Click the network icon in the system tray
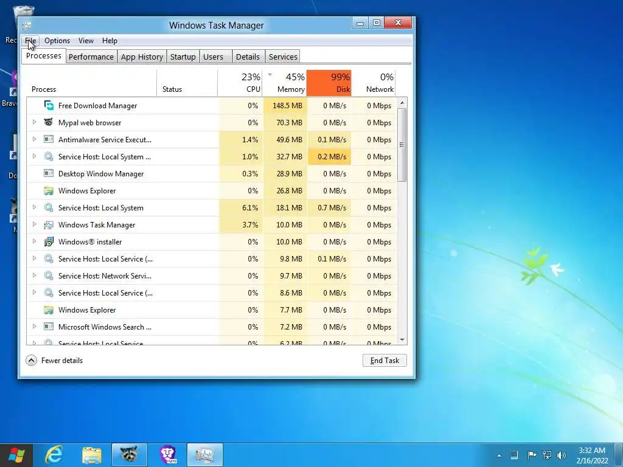623x467 pixels. (x=547, y=455)
